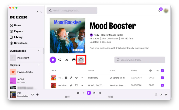This screenshot has height=110, width=179.
Task: Favorite the now playing Pilé track
Action: click(x=32, y=94)
